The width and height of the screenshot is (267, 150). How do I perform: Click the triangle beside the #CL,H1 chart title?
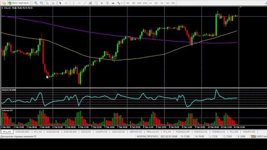[x=2, y=8]
